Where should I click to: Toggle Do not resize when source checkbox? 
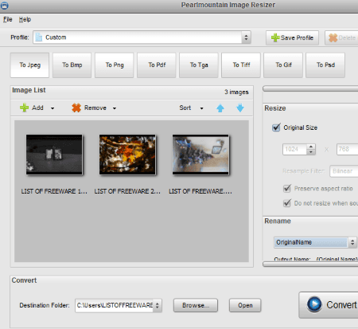pos(287,203)
